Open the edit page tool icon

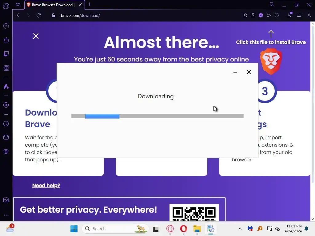245,15
